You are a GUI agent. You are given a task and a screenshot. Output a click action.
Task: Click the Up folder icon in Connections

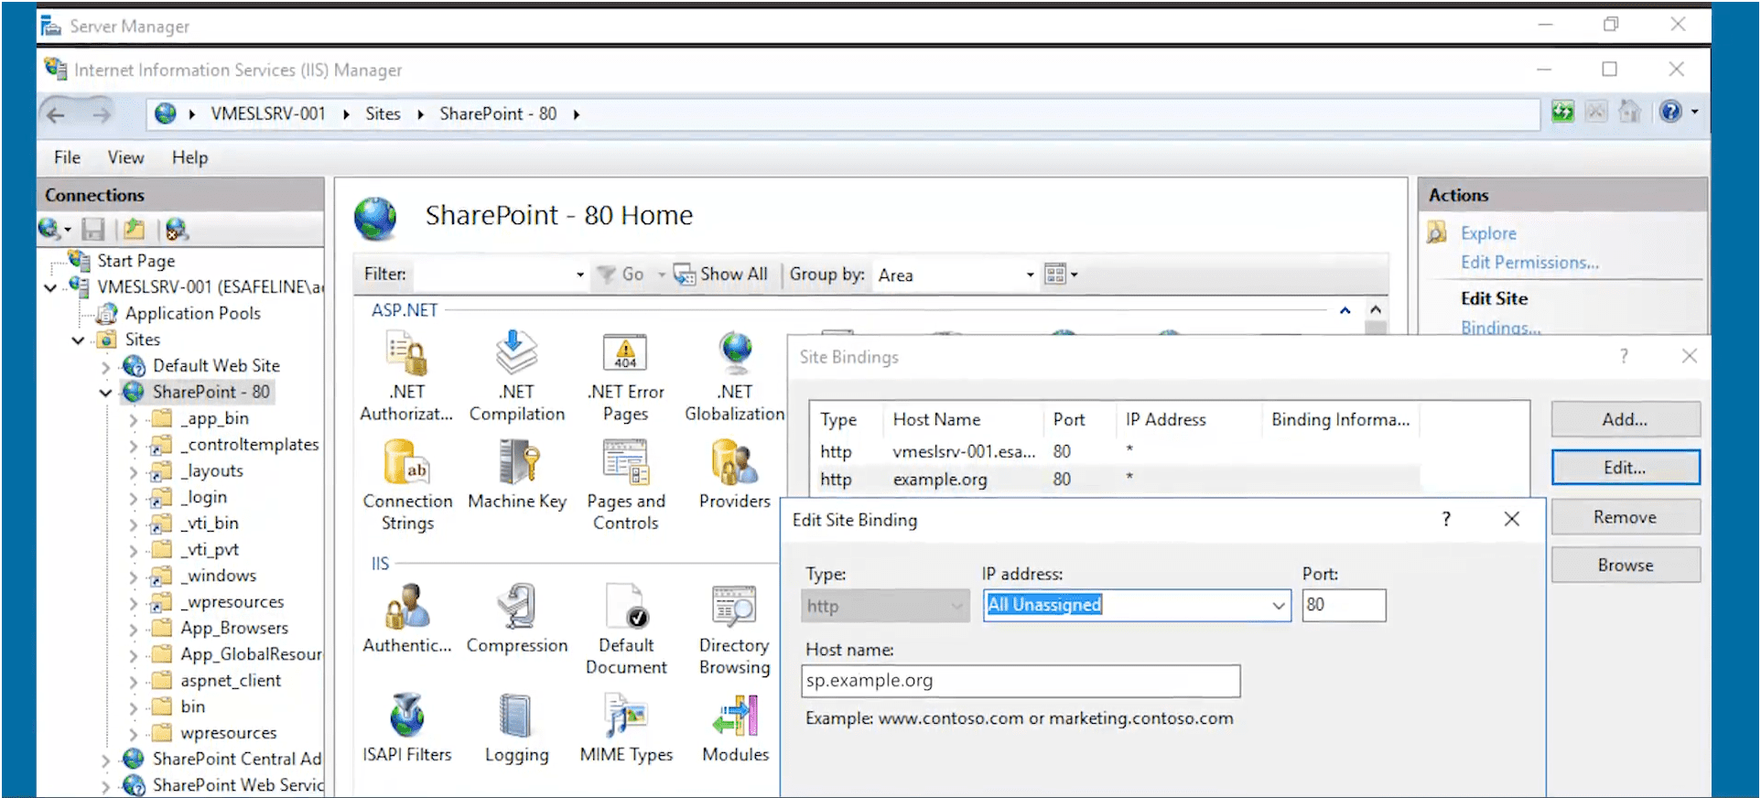(x=135, y=229)
